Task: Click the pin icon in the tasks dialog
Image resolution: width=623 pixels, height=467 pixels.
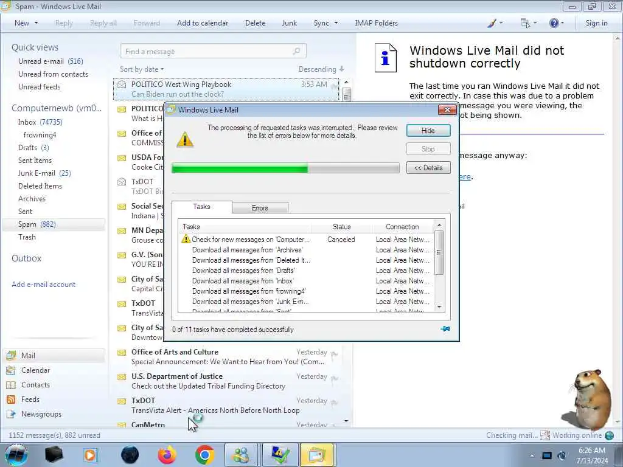Action: point(445,329)
